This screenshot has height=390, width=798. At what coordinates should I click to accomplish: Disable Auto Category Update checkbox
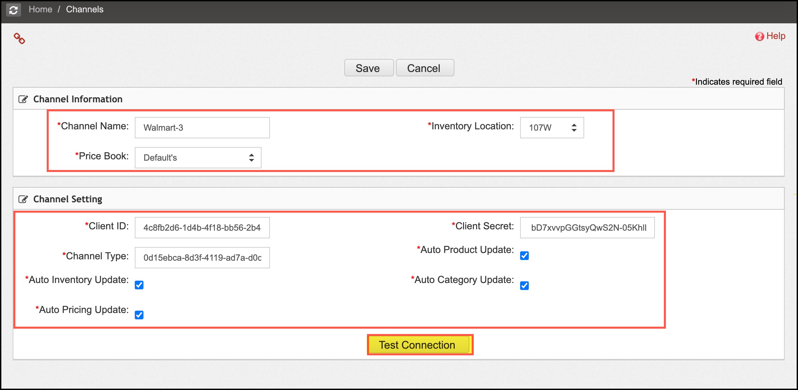pyautogui.click(x=524, y=286)
